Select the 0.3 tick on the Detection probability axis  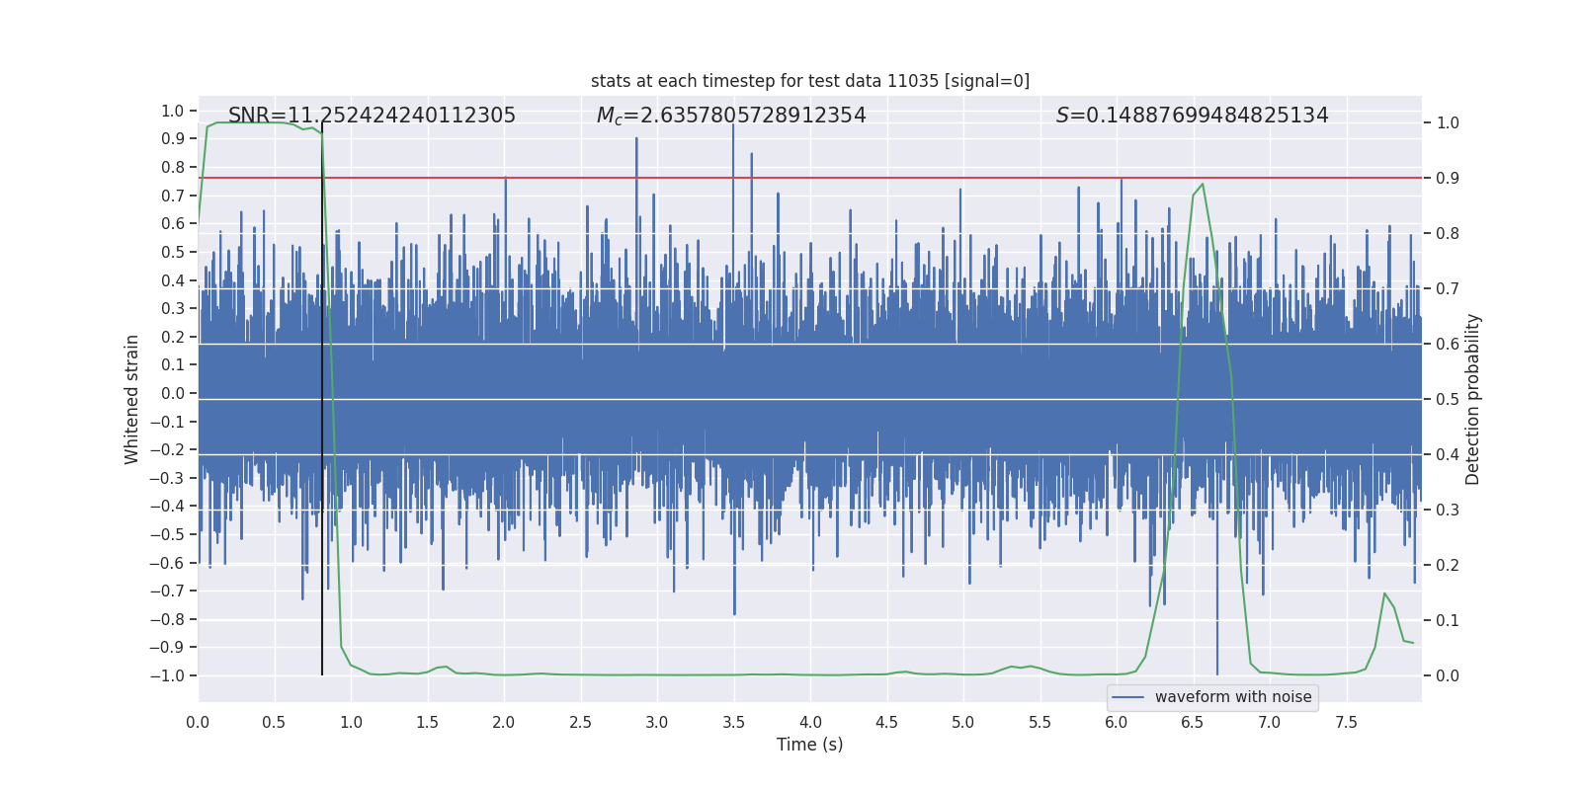1448,511
